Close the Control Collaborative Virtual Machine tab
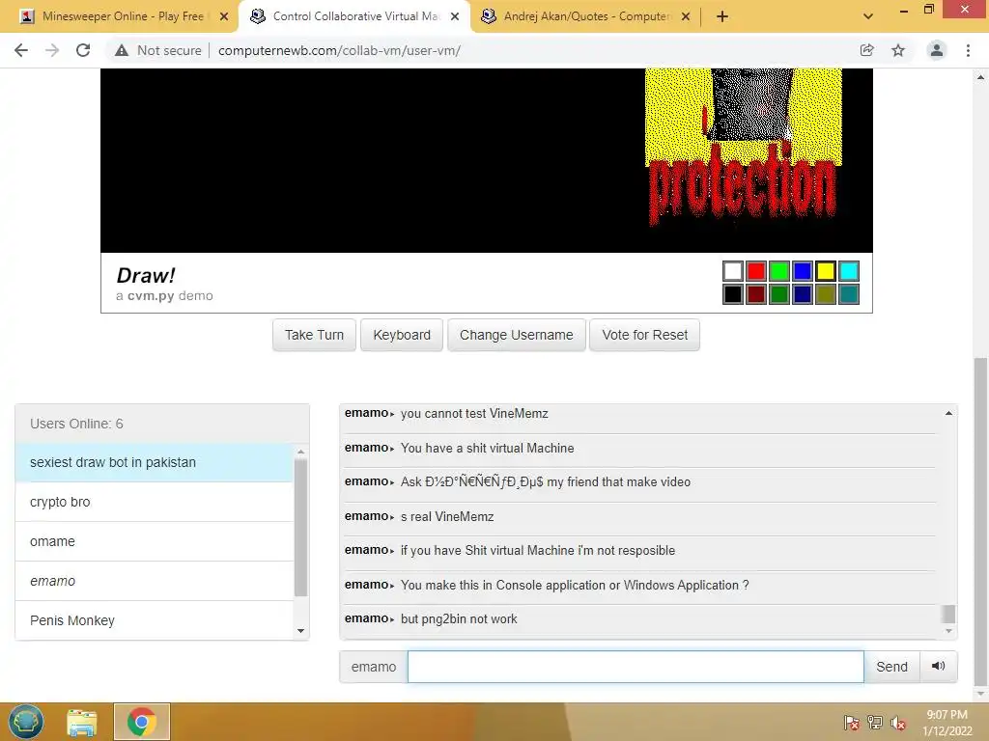The height and width of the screenshot is (741, 989). (x=455, y=16)
